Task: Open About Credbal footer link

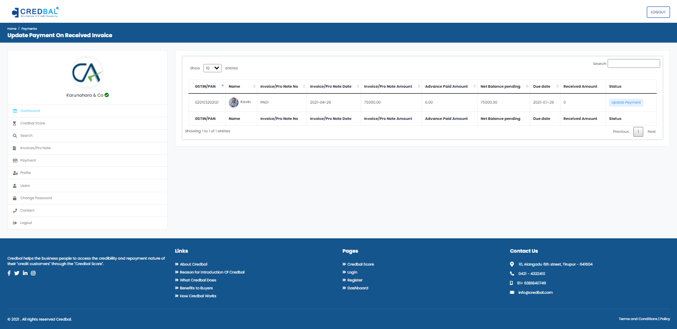Action: point(193,265)
